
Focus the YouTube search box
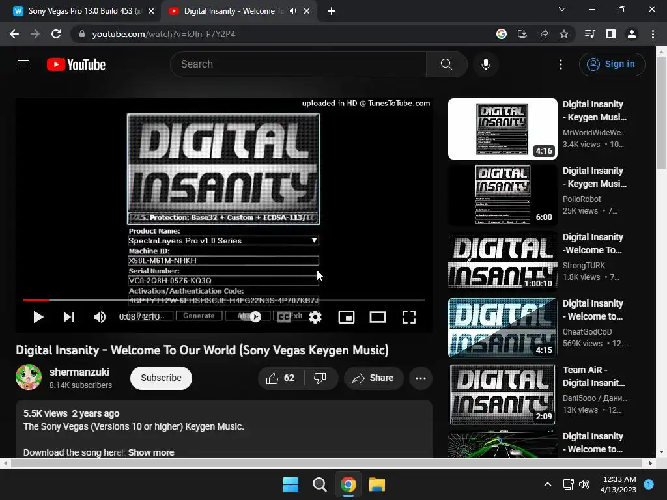click(x=298, y=64)
